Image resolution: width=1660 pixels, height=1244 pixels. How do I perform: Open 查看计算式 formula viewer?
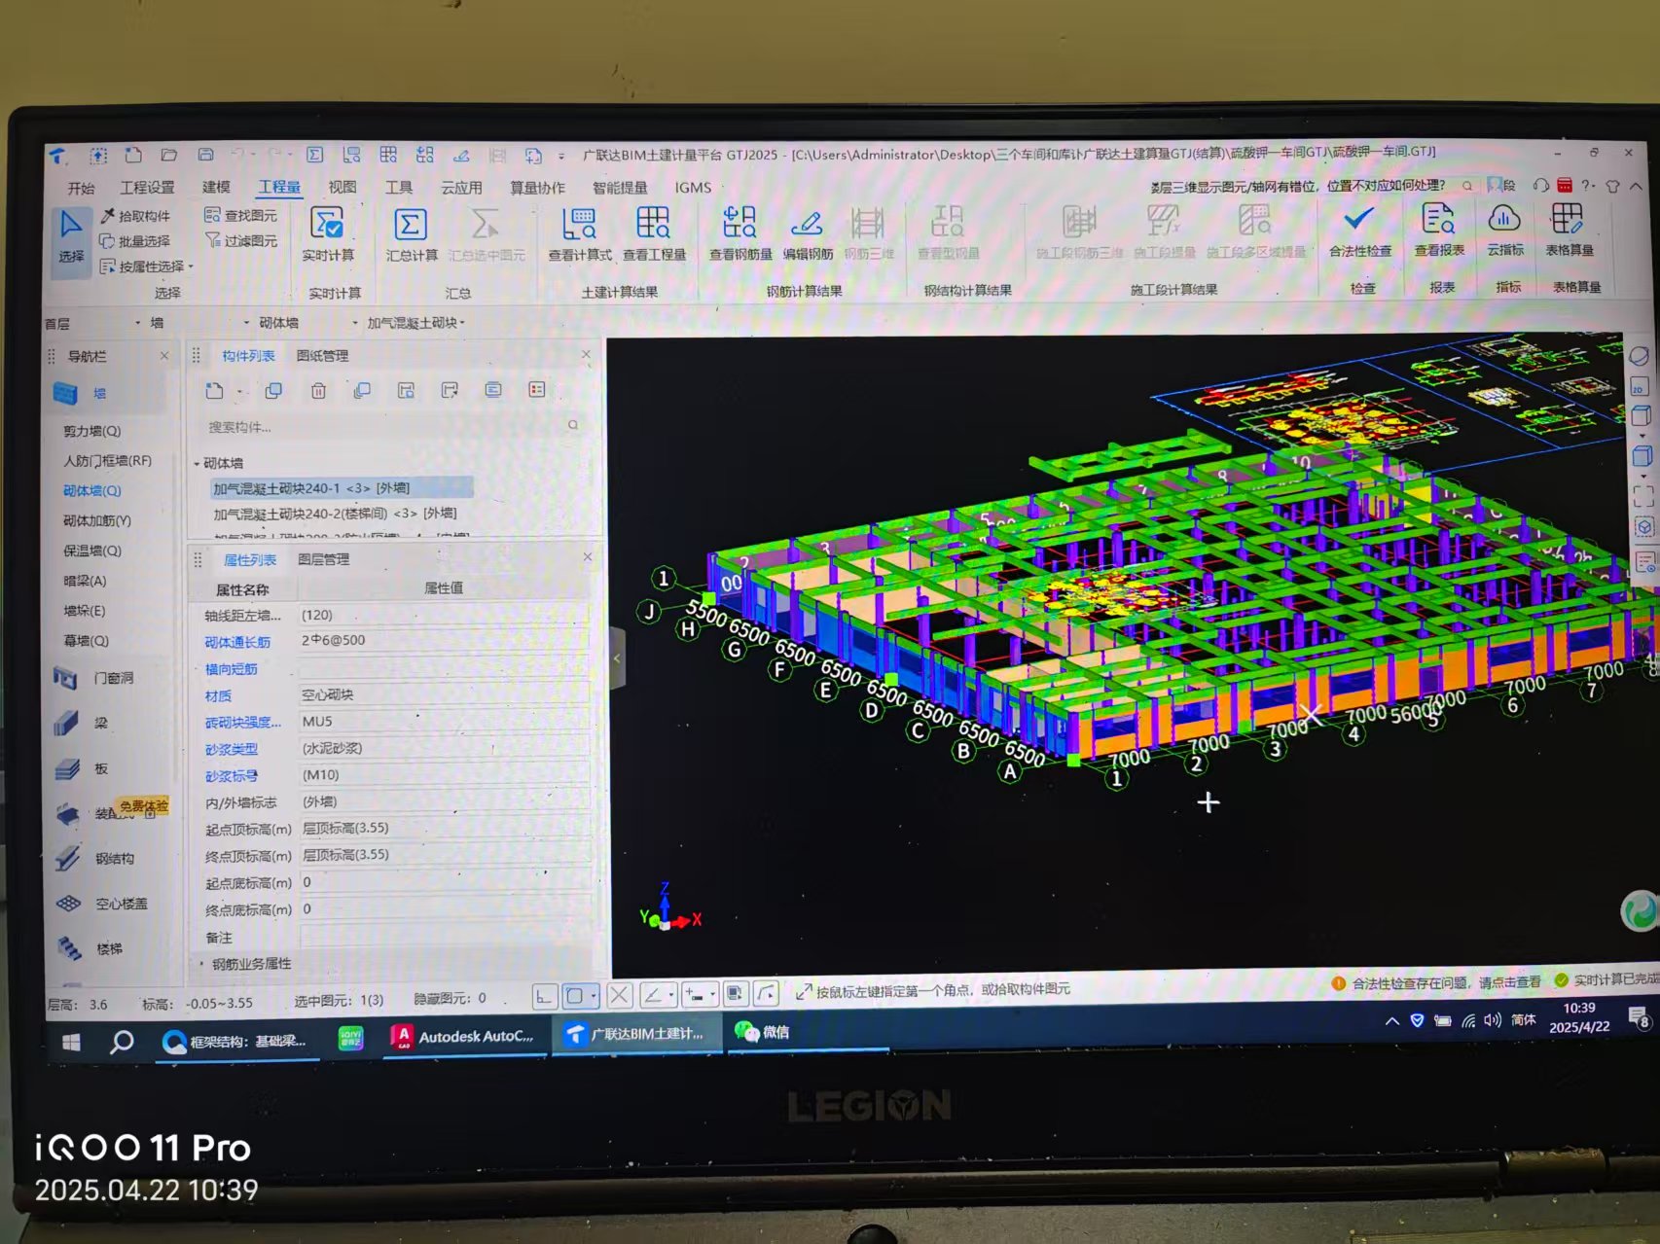pyautogui.click(x=580, y=234)
